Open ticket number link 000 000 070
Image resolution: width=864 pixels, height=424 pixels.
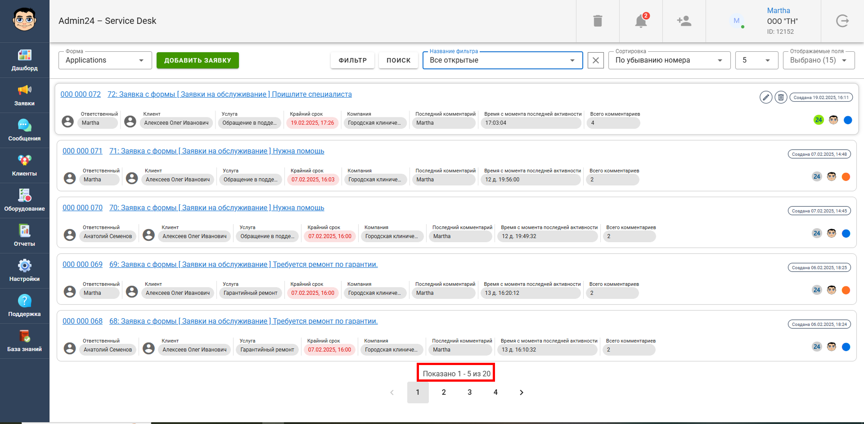click(x=82, y=208)
